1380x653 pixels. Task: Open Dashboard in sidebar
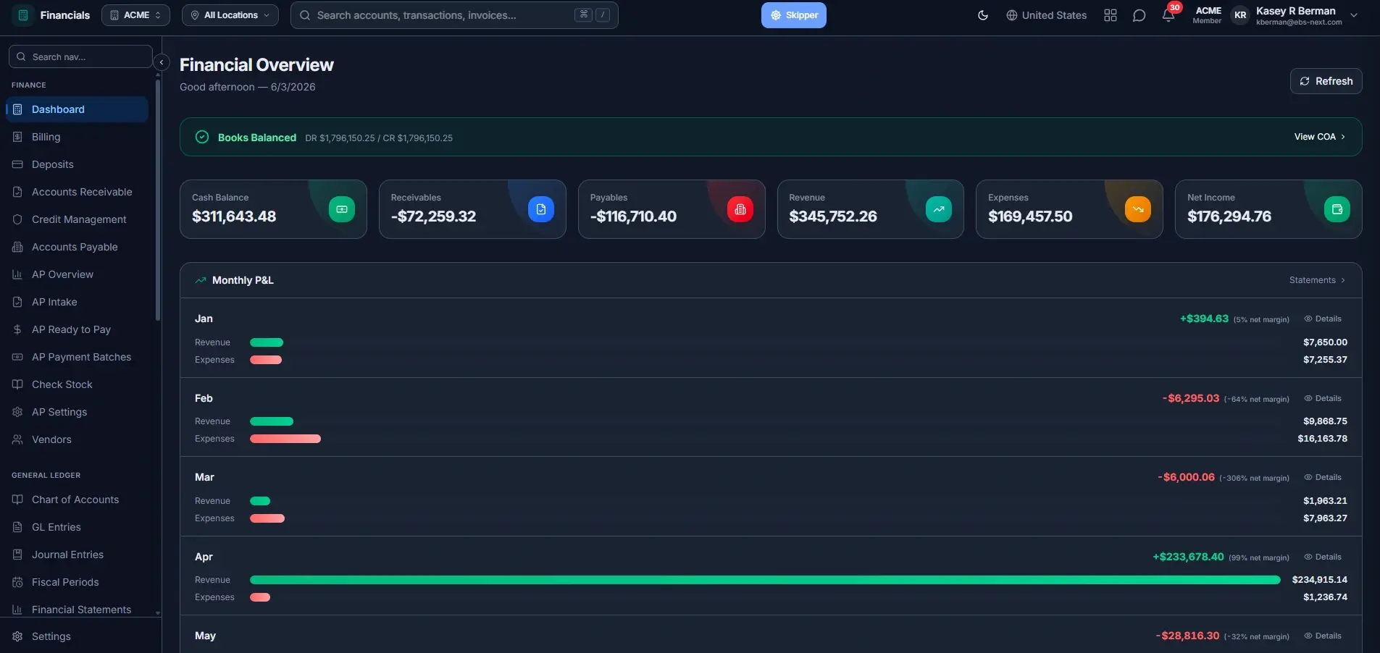click(78, 109)
